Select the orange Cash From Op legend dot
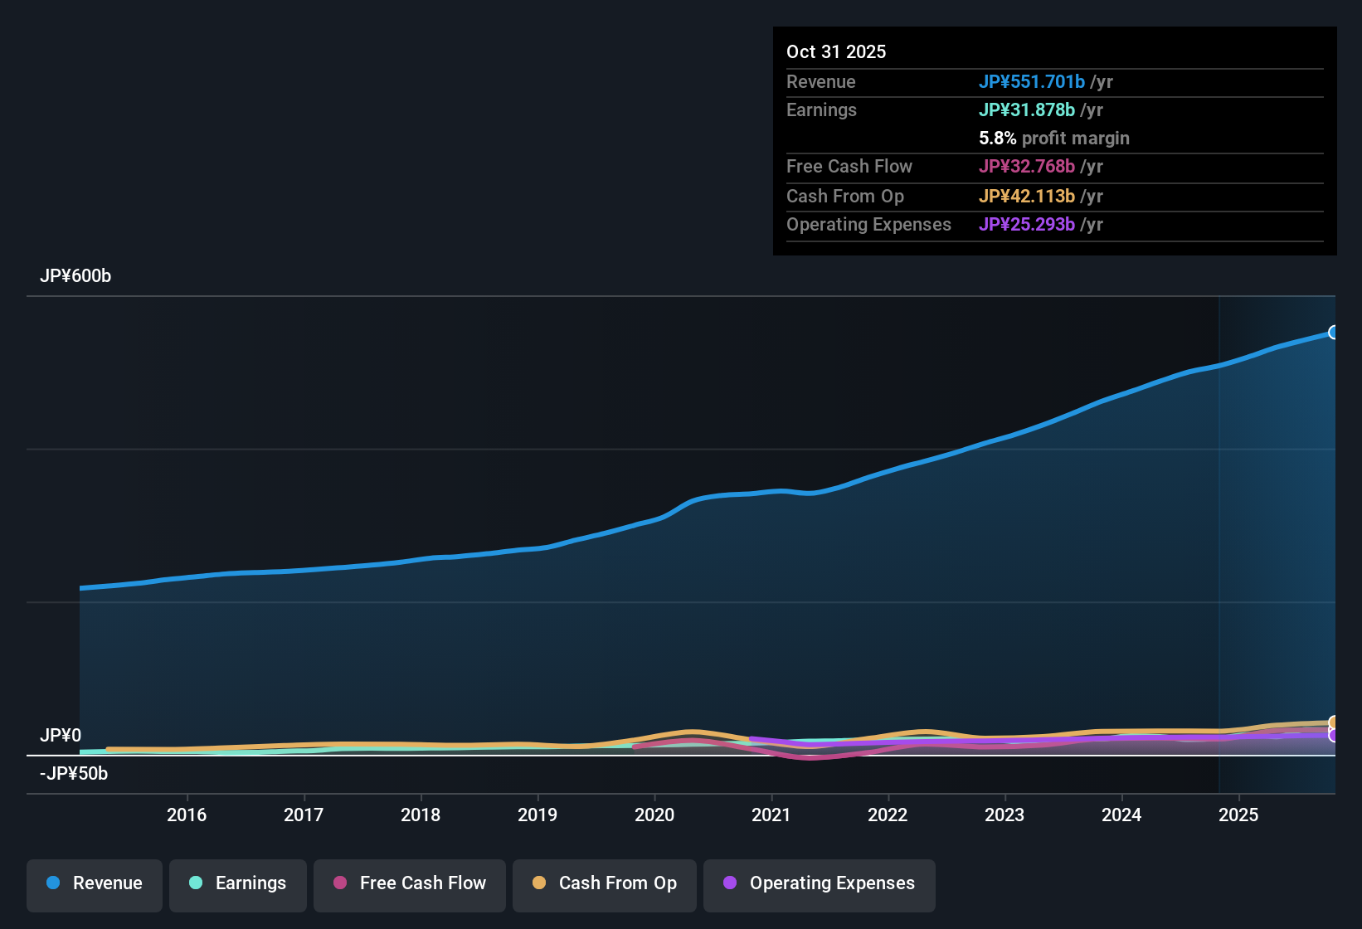This screenshot has width=1362, height=929. (x=538, y=883)
